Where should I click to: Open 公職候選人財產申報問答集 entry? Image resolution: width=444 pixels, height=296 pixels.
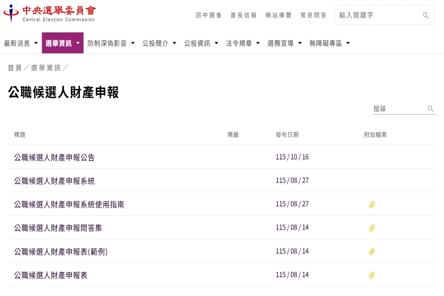(58, 228)
